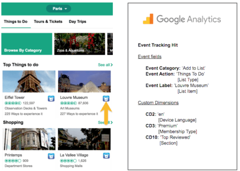The width and height of the screenshot is (240, 171).
Task: Click 225 Ways to experience it
Action: click(24, 114)
